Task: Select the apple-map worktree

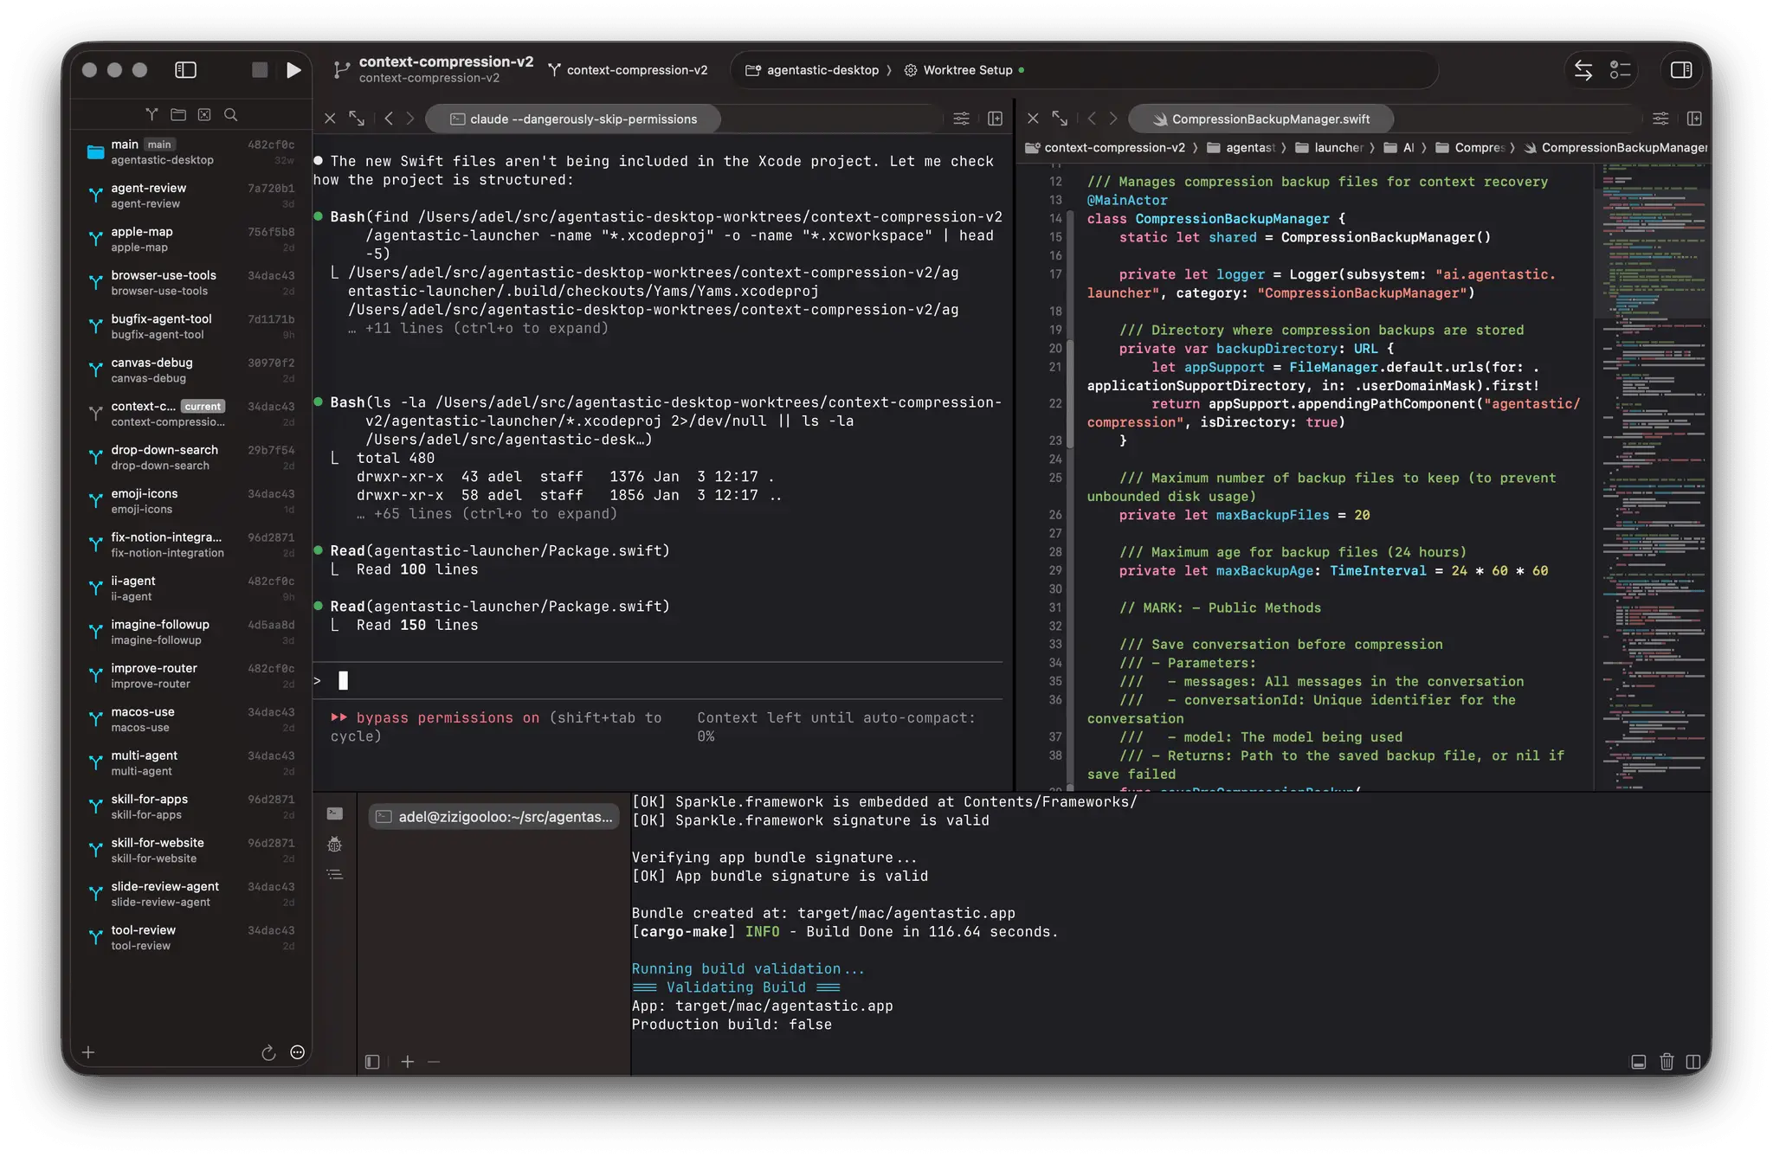Action: 191,239
